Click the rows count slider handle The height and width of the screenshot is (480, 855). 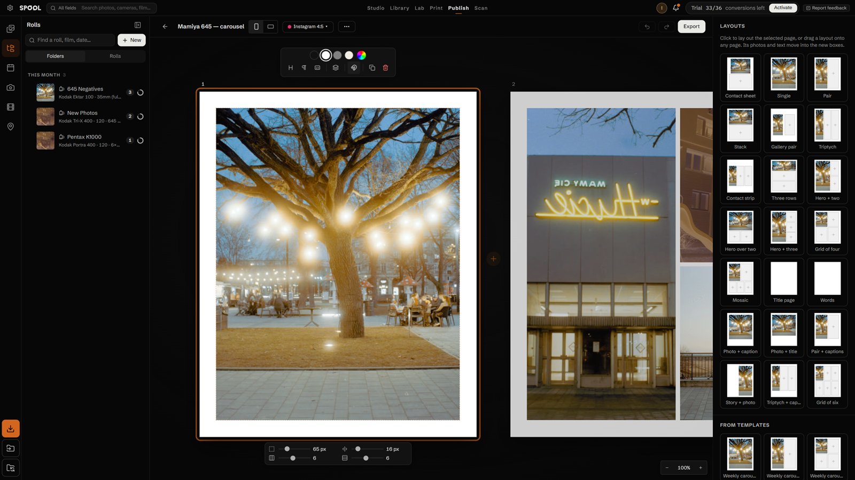pyautogui.click(x=366, y=458)
